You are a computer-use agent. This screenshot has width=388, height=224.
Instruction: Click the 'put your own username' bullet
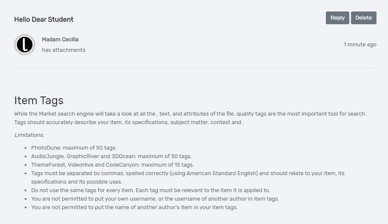(155, 199)
